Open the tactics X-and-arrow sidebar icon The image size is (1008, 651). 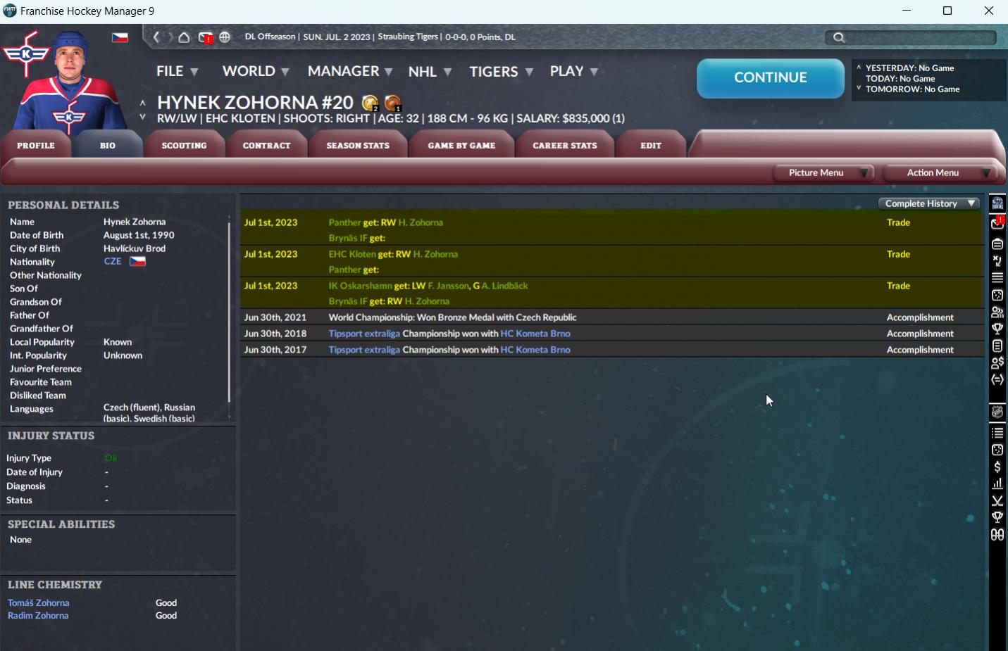point(997,261)
